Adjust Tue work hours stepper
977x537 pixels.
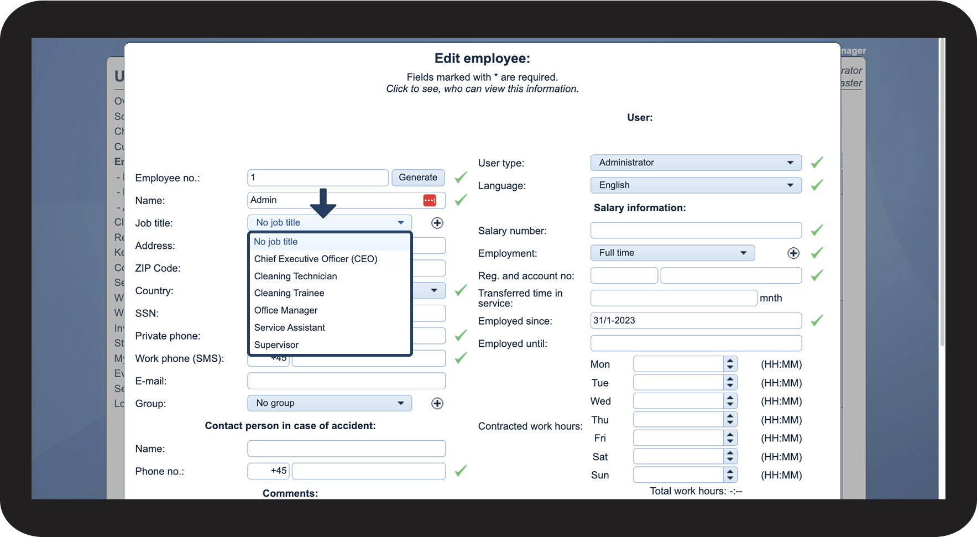point(730,383)
